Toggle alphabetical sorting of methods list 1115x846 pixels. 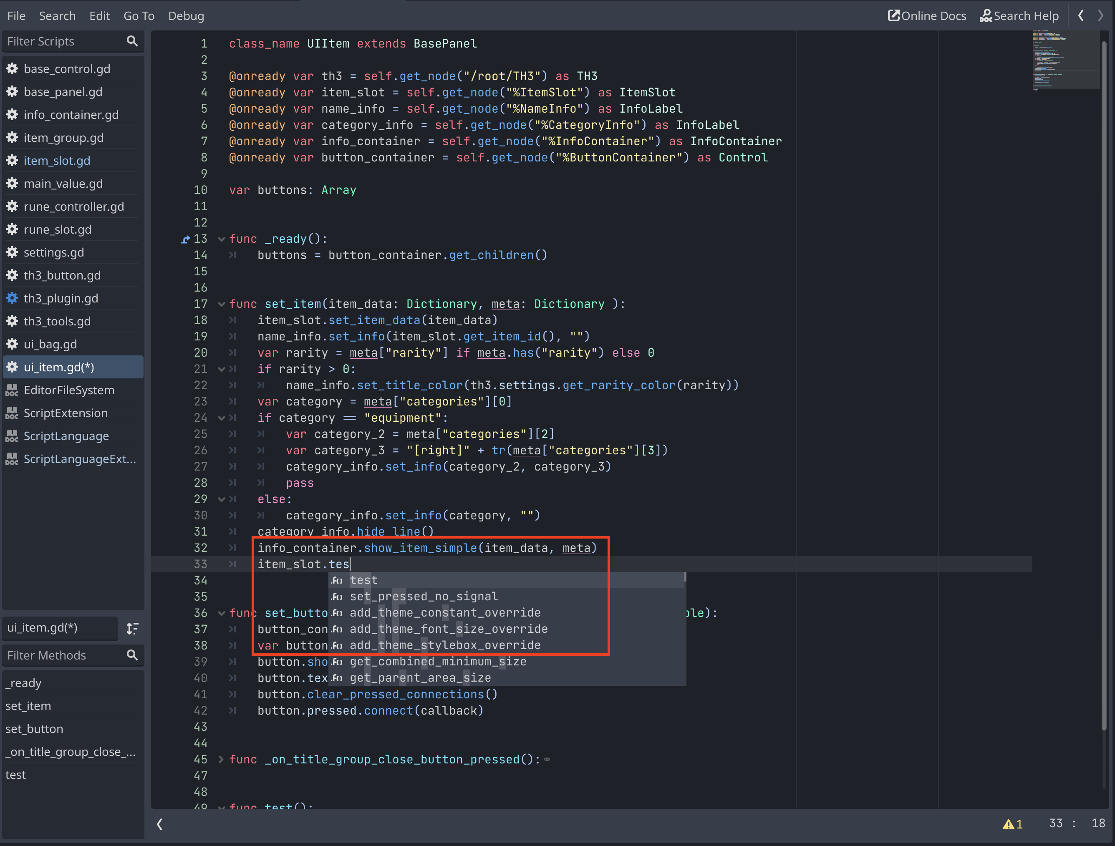pos(132,628)
